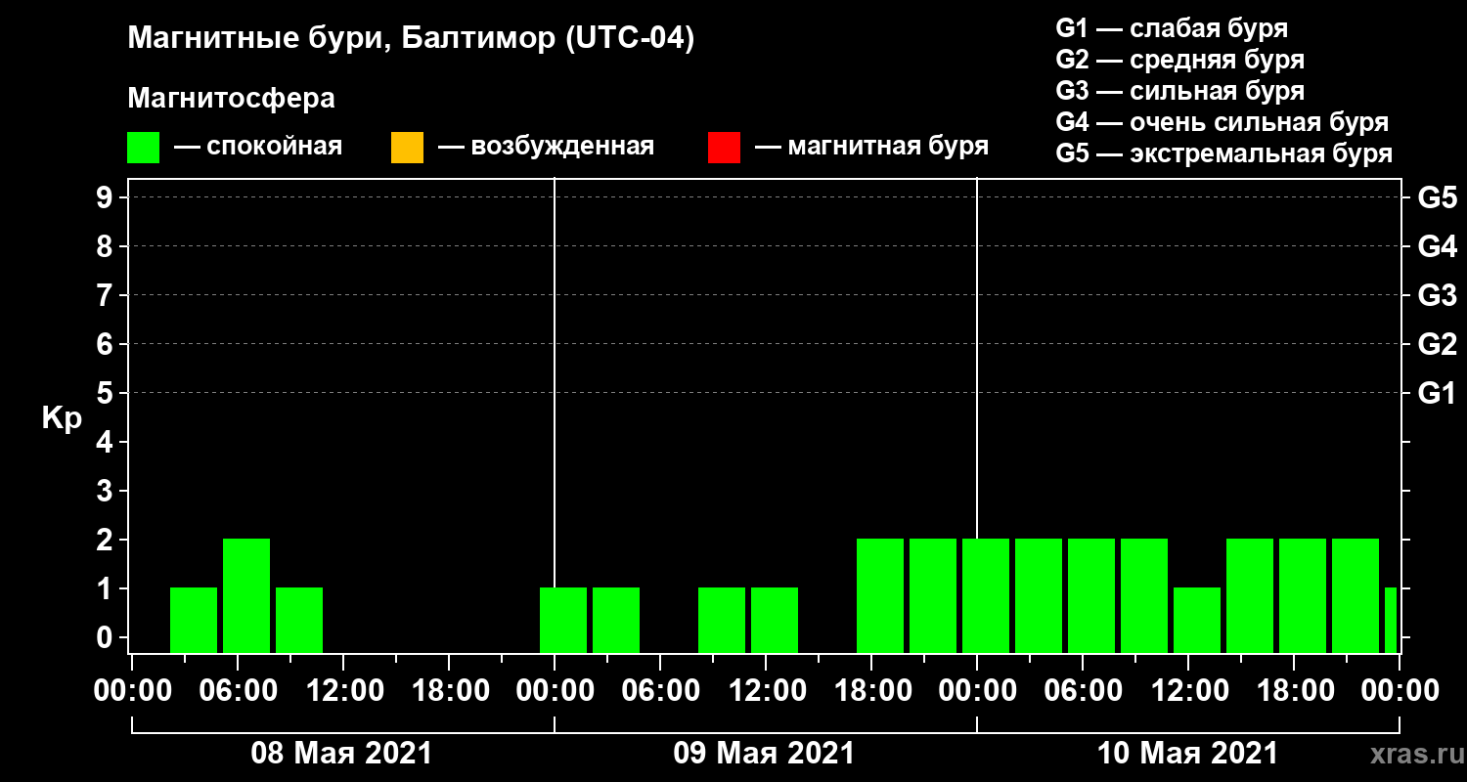
Task: Select the '10 Мая 2021' date label
Action: coord(1187,754)
